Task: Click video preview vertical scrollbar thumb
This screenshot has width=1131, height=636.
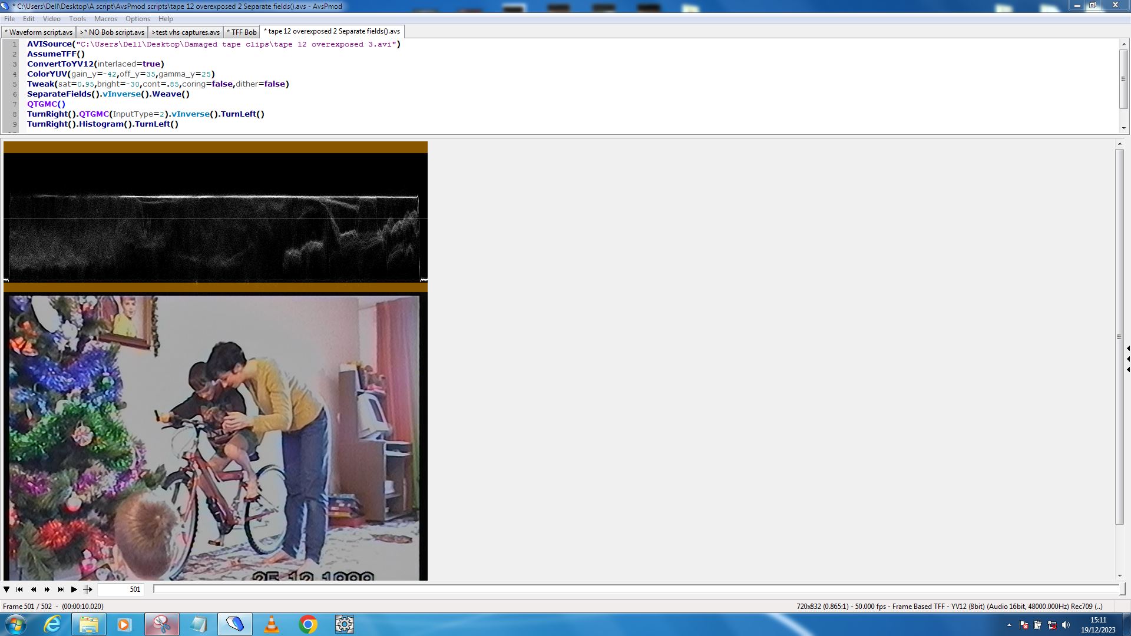Action: [x=1120, y=337]
